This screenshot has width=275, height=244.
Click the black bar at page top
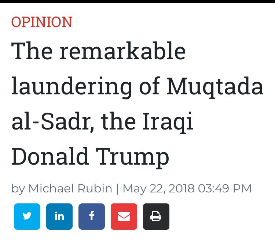(137, 1)
